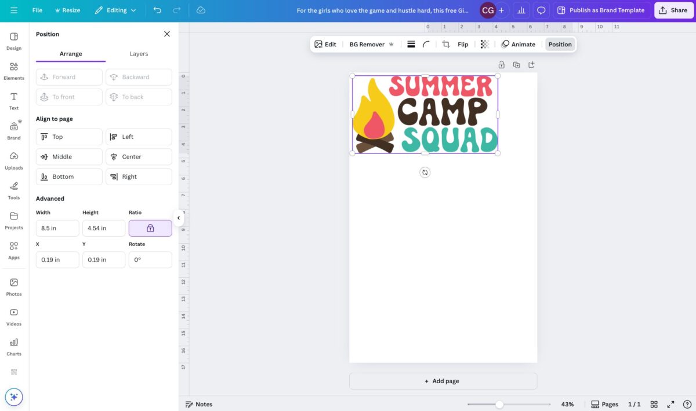
Task: Open the hamburger main menu
Action: click(14, 10)
